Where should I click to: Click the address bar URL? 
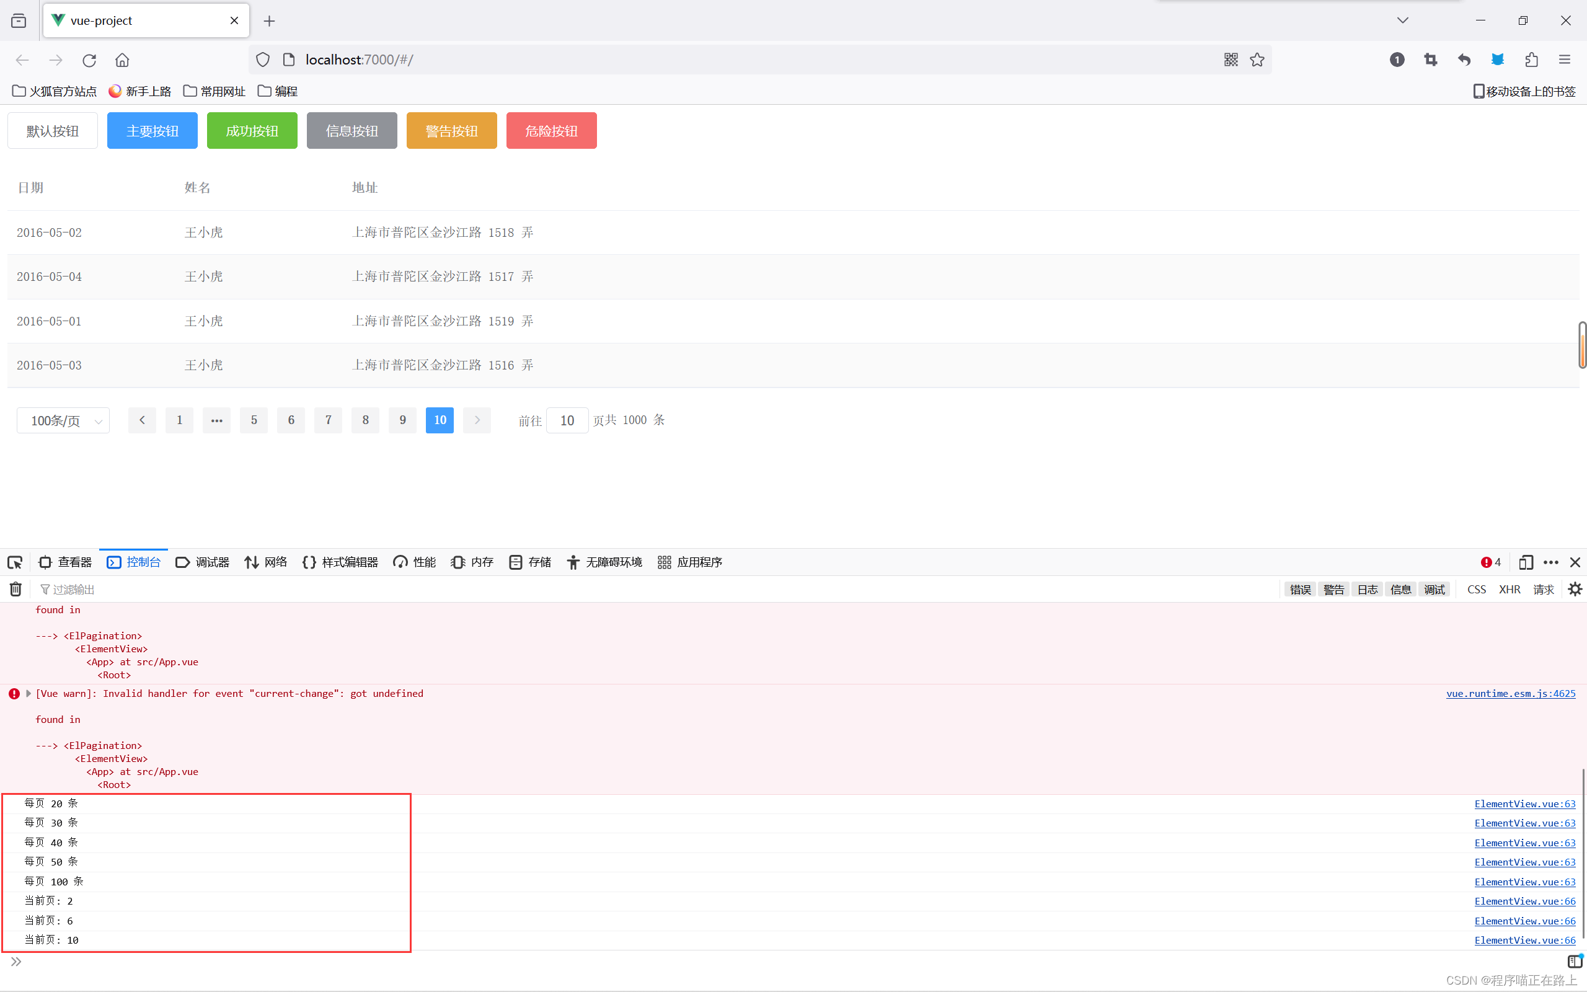[360, 60]
